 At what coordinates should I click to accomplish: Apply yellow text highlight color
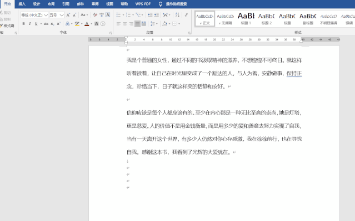tap(77, 24)
